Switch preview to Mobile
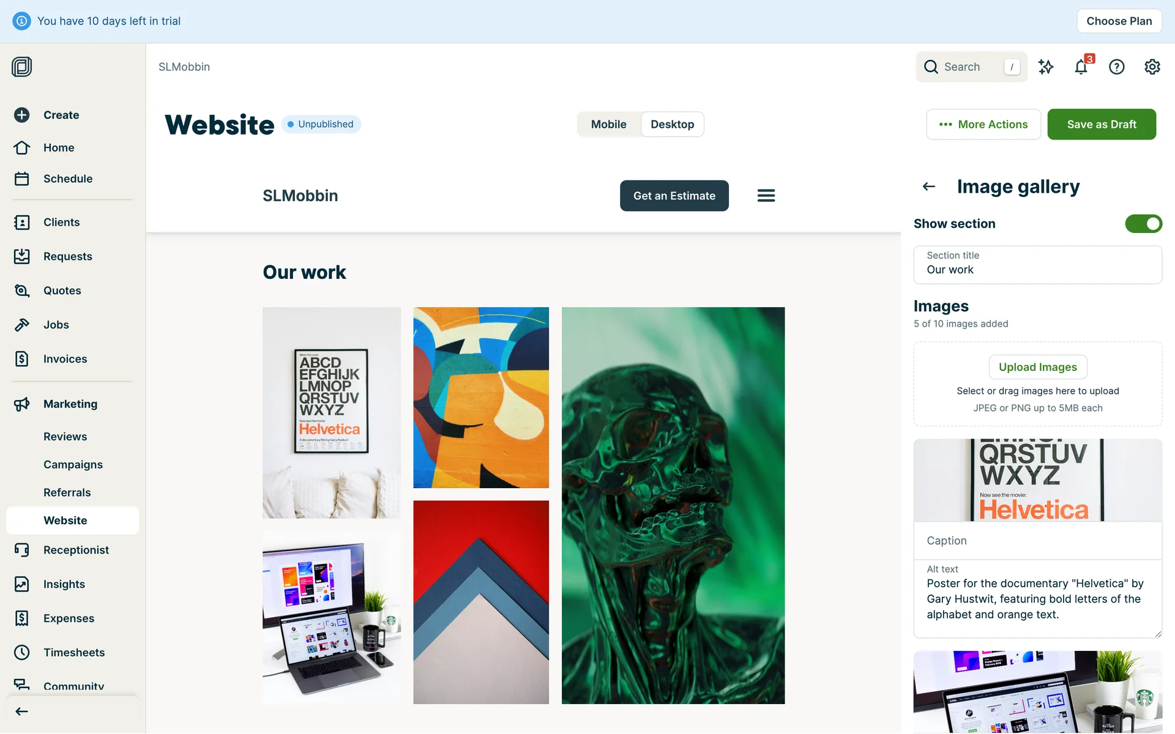The height and width of the screenshot is (734, 1175). point(608,124)
